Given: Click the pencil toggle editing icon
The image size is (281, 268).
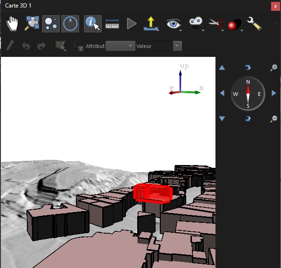Looking at the screenshot, I should (10, 46).
